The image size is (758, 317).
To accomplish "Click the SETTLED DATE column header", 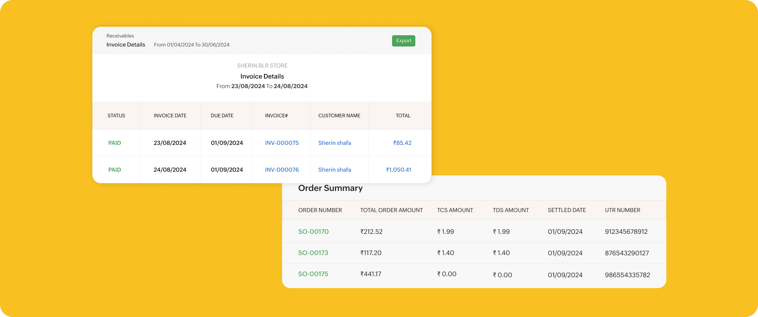I will tap(567, 210).
